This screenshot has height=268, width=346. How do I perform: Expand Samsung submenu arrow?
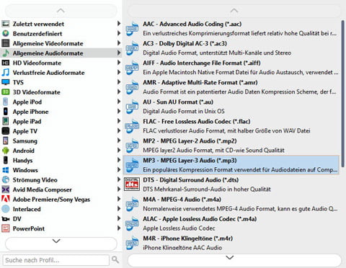(x=119, y=140)
